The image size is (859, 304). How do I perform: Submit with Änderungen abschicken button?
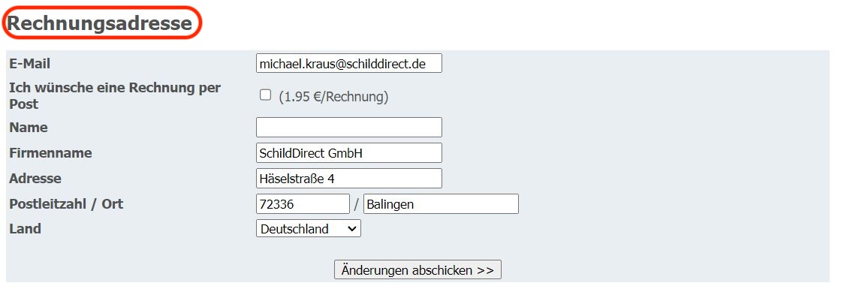click(417, 270)
